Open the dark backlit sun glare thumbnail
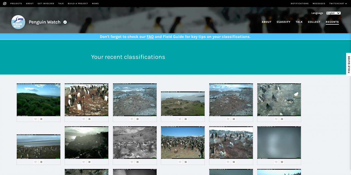The width and height of the screenshot is (351, 175). 87,142
